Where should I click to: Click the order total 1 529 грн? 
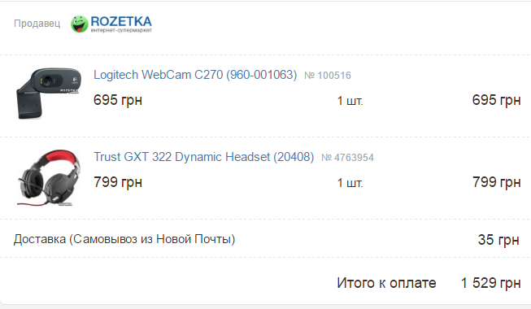(490, 283)
